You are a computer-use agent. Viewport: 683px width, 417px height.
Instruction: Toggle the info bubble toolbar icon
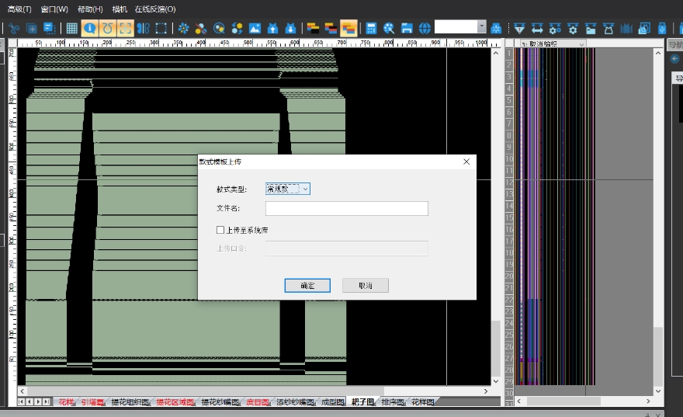pos(90,28)
